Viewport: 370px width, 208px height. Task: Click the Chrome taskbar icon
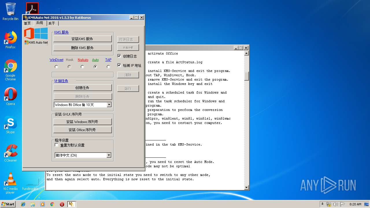(52, 204)
